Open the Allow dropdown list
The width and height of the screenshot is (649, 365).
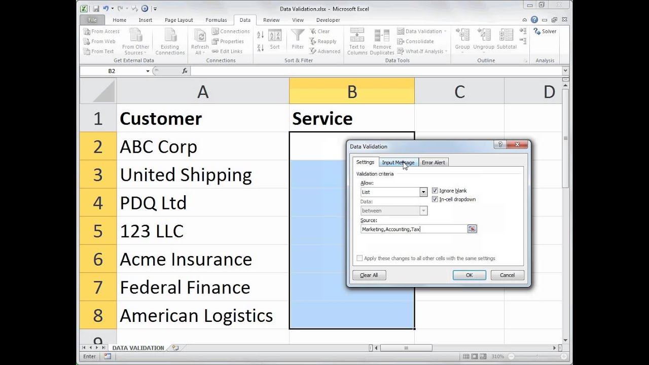[x=423, y=192]
